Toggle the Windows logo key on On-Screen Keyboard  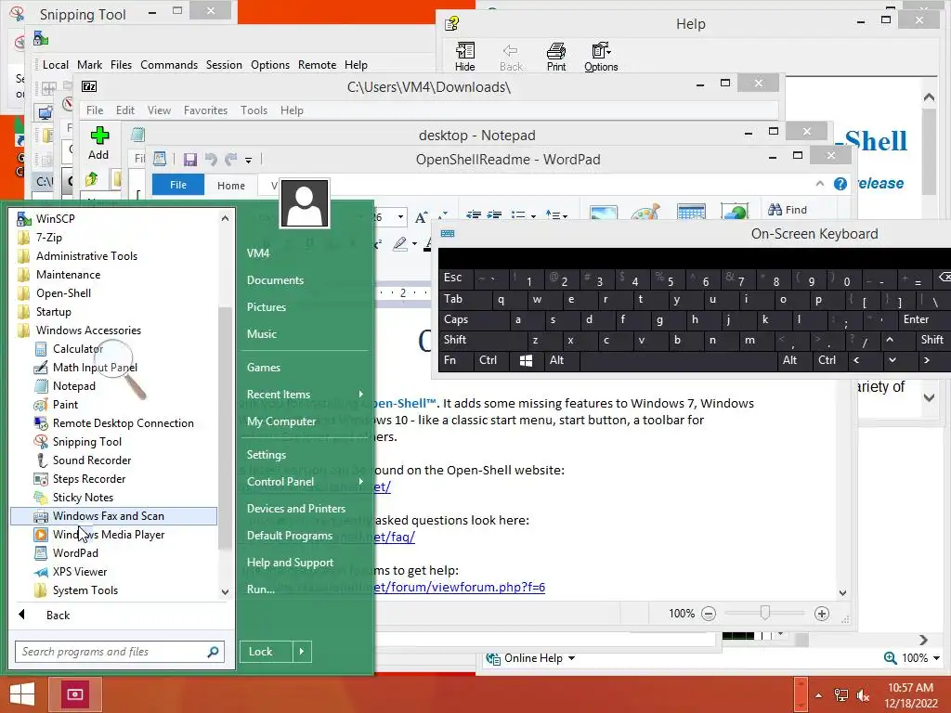click(526, 360)
